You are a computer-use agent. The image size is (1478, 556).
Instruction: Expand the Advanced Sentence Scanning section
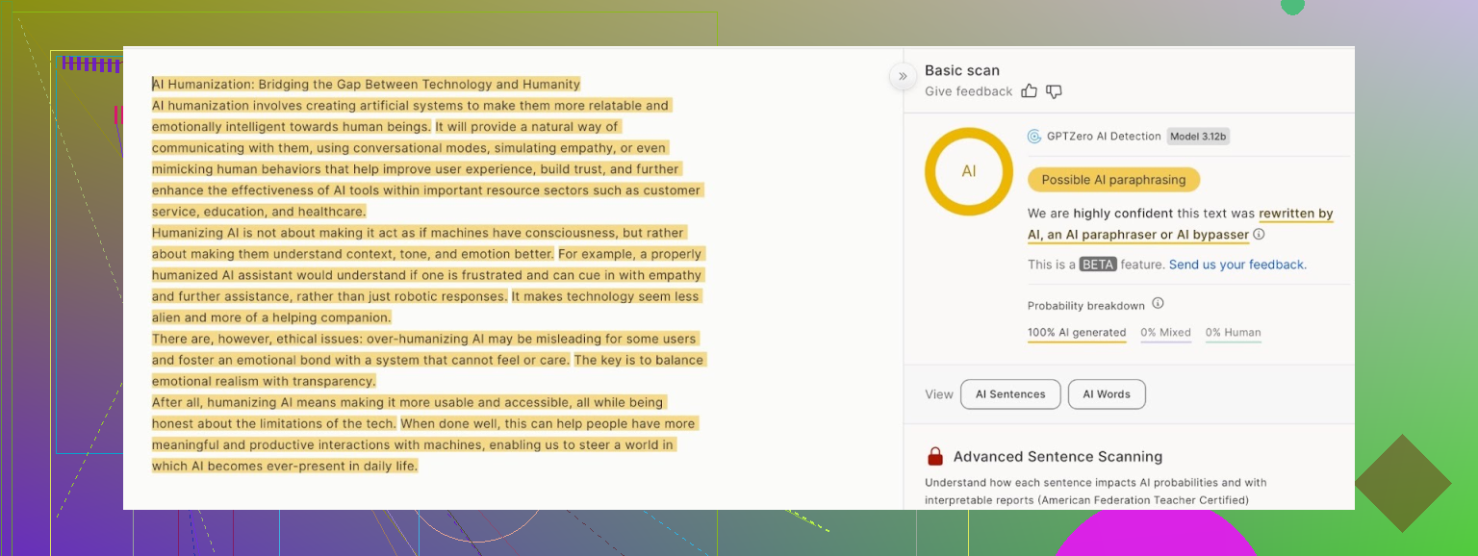click(x=1058, y=457)
